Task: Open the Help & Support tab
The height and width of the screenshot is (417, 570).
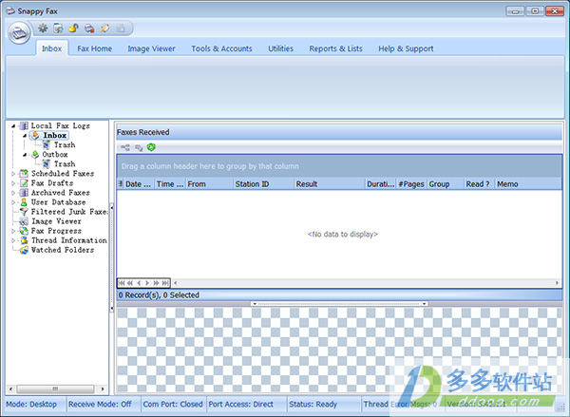Action: [x=406, y=48]
